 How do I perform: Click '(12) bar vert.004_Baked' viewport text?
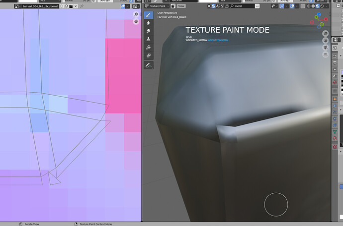click(x=172, y=17)
